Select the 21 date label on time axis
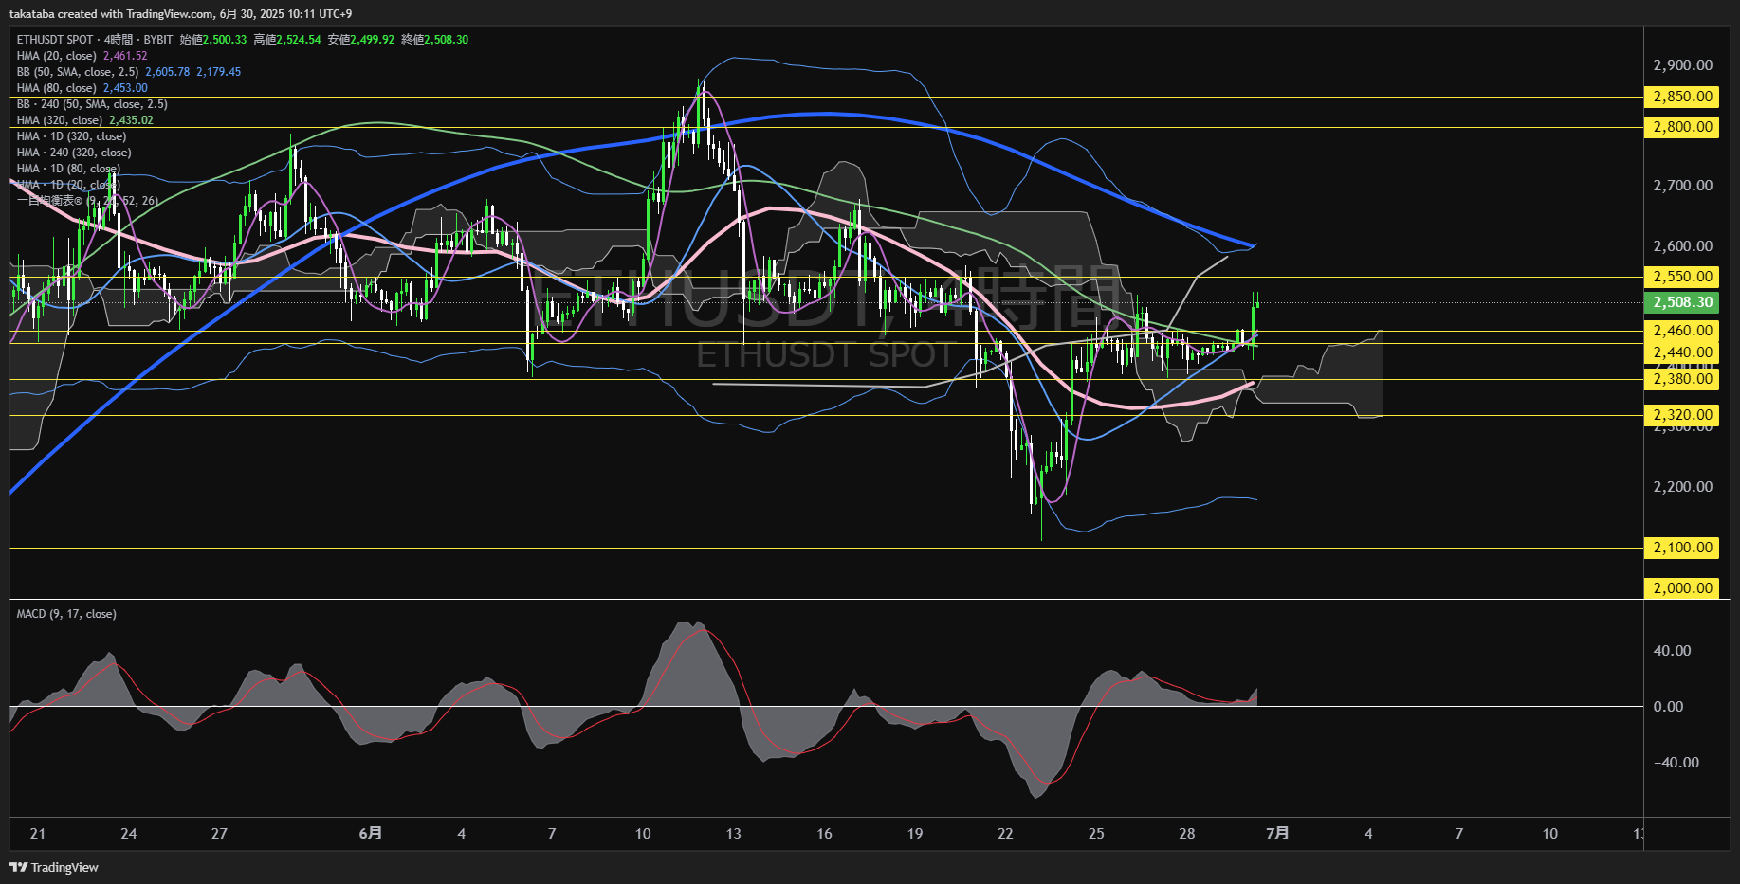 [38, 834]
